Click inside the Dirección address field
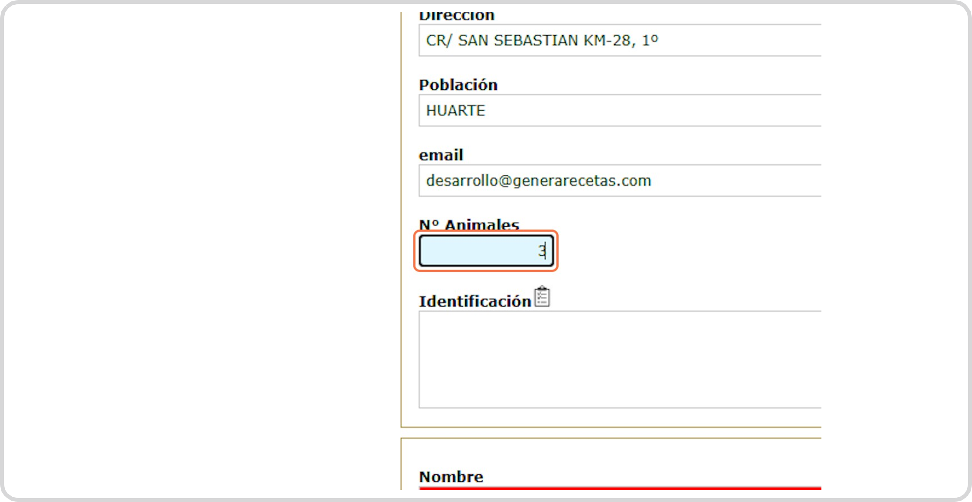Image resolution: width=972 pixels, height=502 pixels. (720, 41)
